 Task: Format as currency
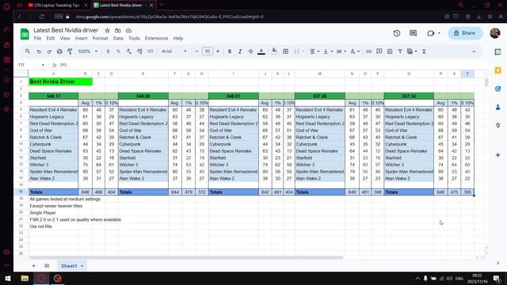[x=108, y=51]
